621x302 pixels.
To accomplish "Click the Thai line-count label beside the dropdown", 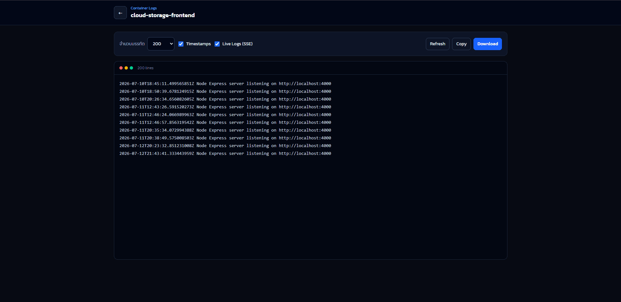I will 132,44.
